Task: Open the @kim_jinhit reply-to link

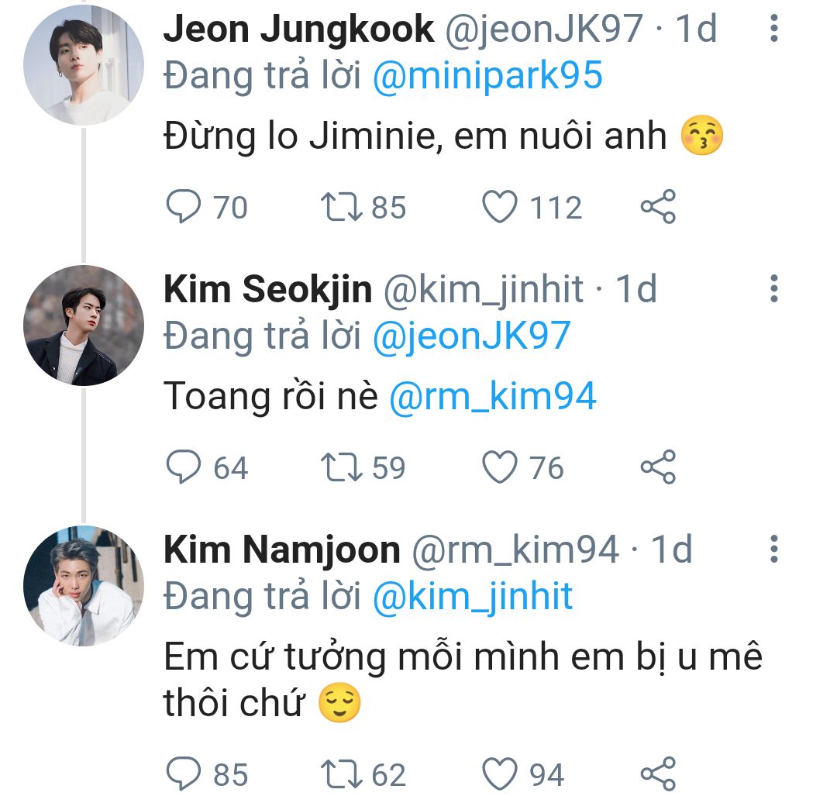Action: coord(472,596)
